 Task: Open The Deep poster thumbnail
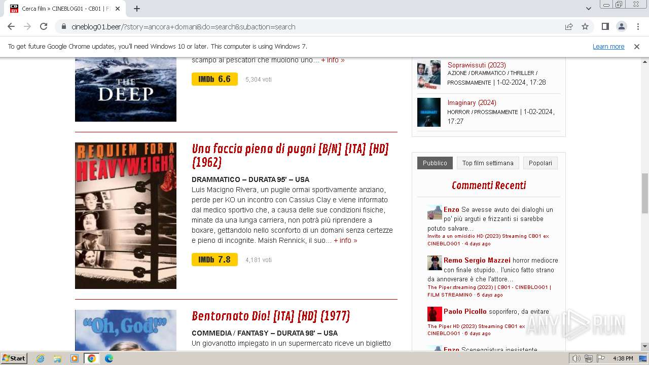click(126, 89)
